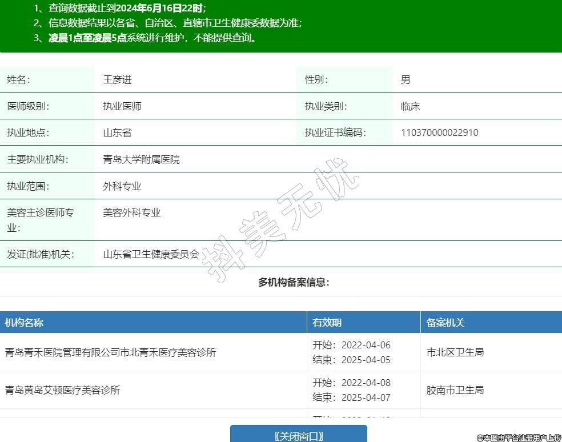Click the 山东省卫生健康委员会 issuing authority text
Image resolution: width=562 pixels, height=442 pixels.
coord(151,254)
